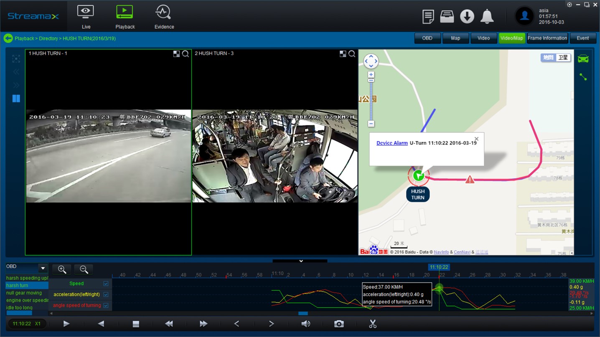Open the OBD type dropdown
The width and height of the screenshot is (600, 337).
(x=43, y=268)
